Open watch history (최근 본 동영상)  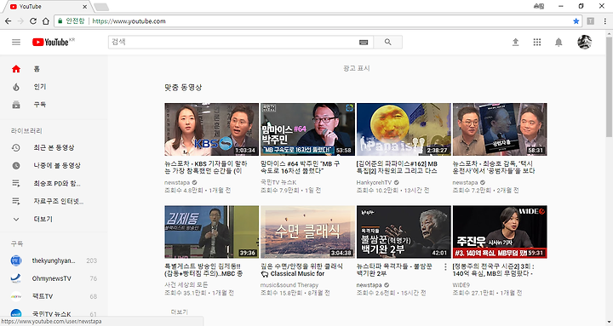54,148
